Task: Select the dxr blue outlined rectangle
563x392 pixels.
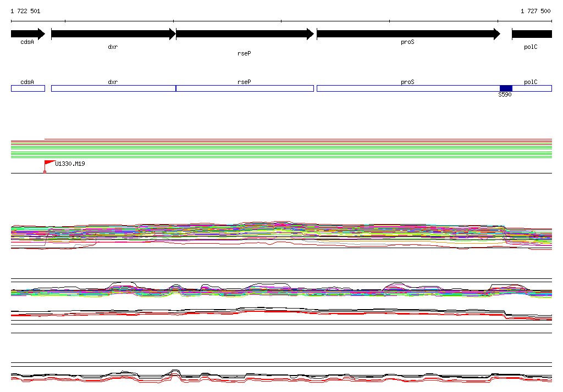Action: (x=113, y=88)
